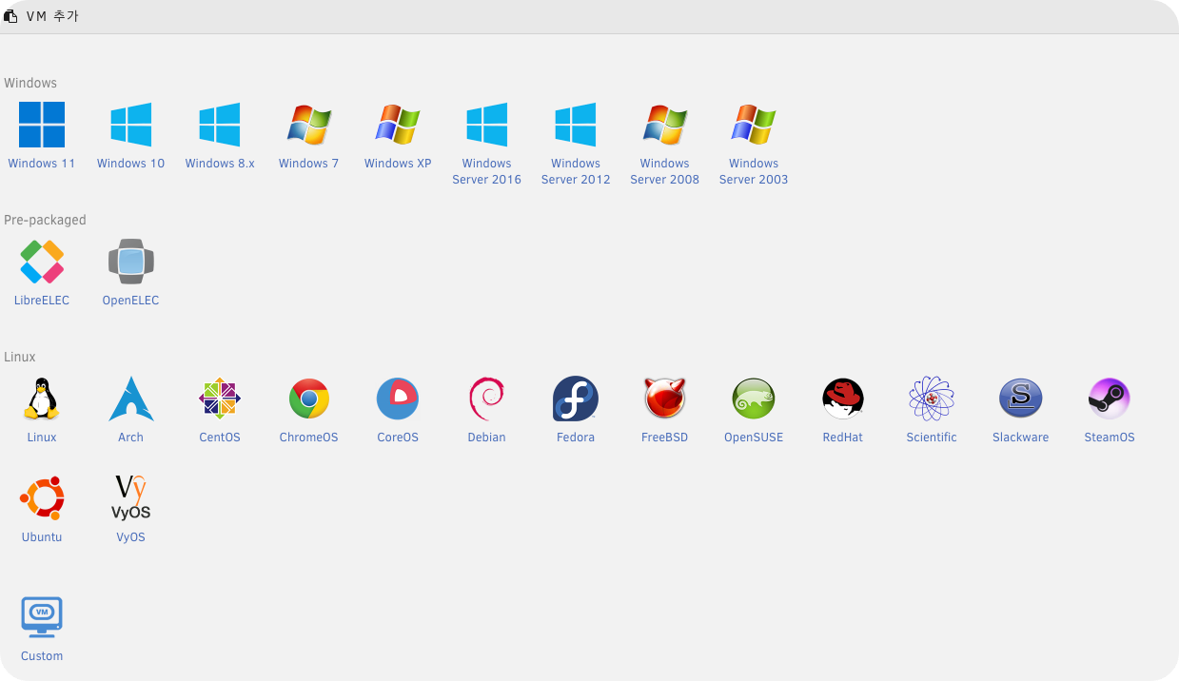
Task: Click the "Windows 10" text label
Action: pyautogui.click(x=130, y=164)
